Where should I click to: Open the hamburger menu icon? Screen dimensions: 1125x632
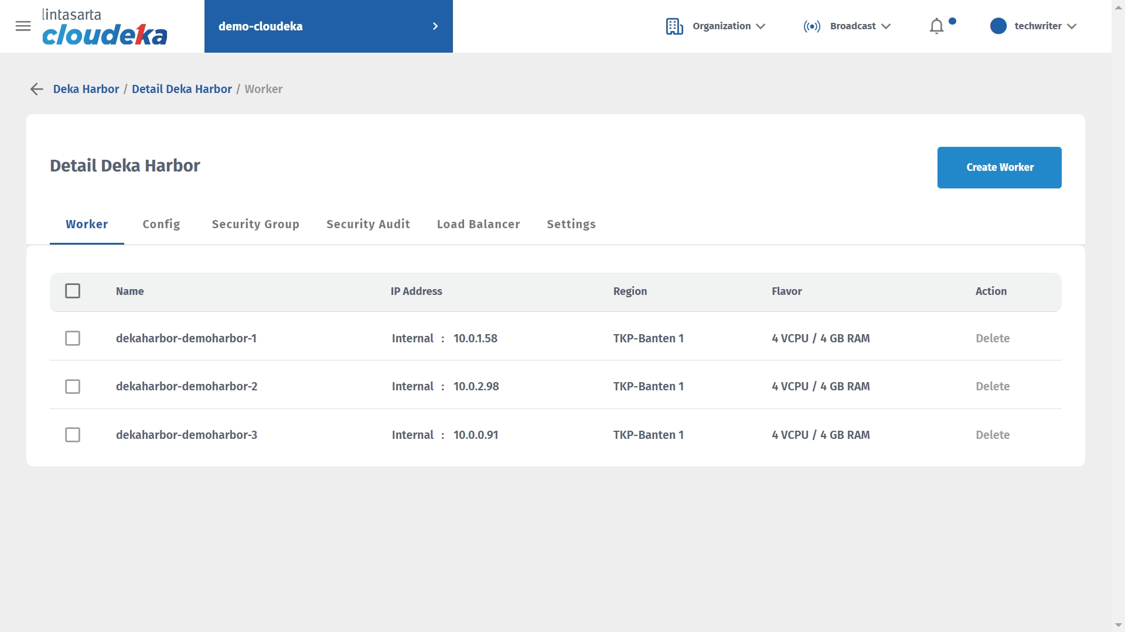[23, 26]
